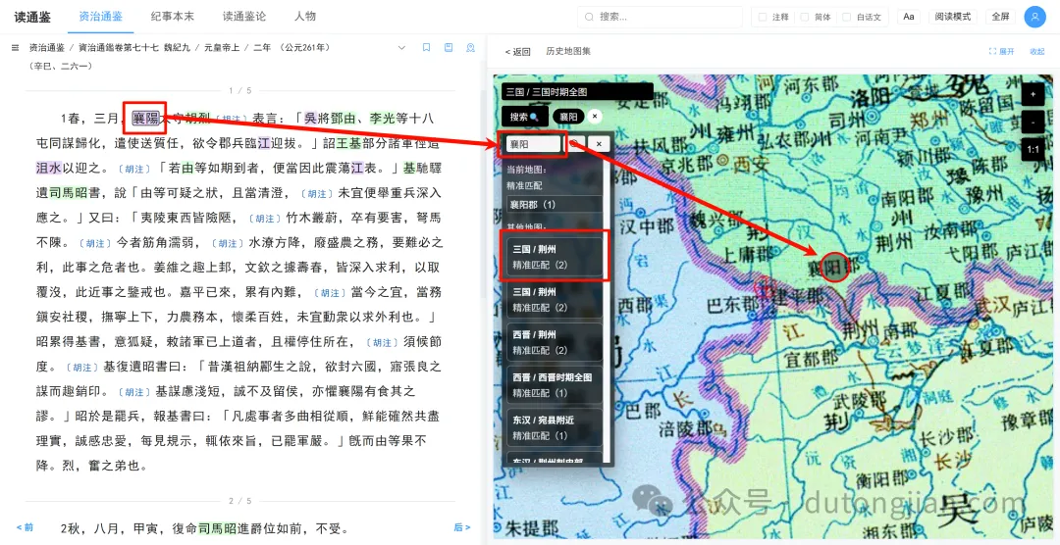Viewport: 1060px width, 545px height.
Task: Enable 阅读模式 reading mode
Action: click(x=953, y=17)
